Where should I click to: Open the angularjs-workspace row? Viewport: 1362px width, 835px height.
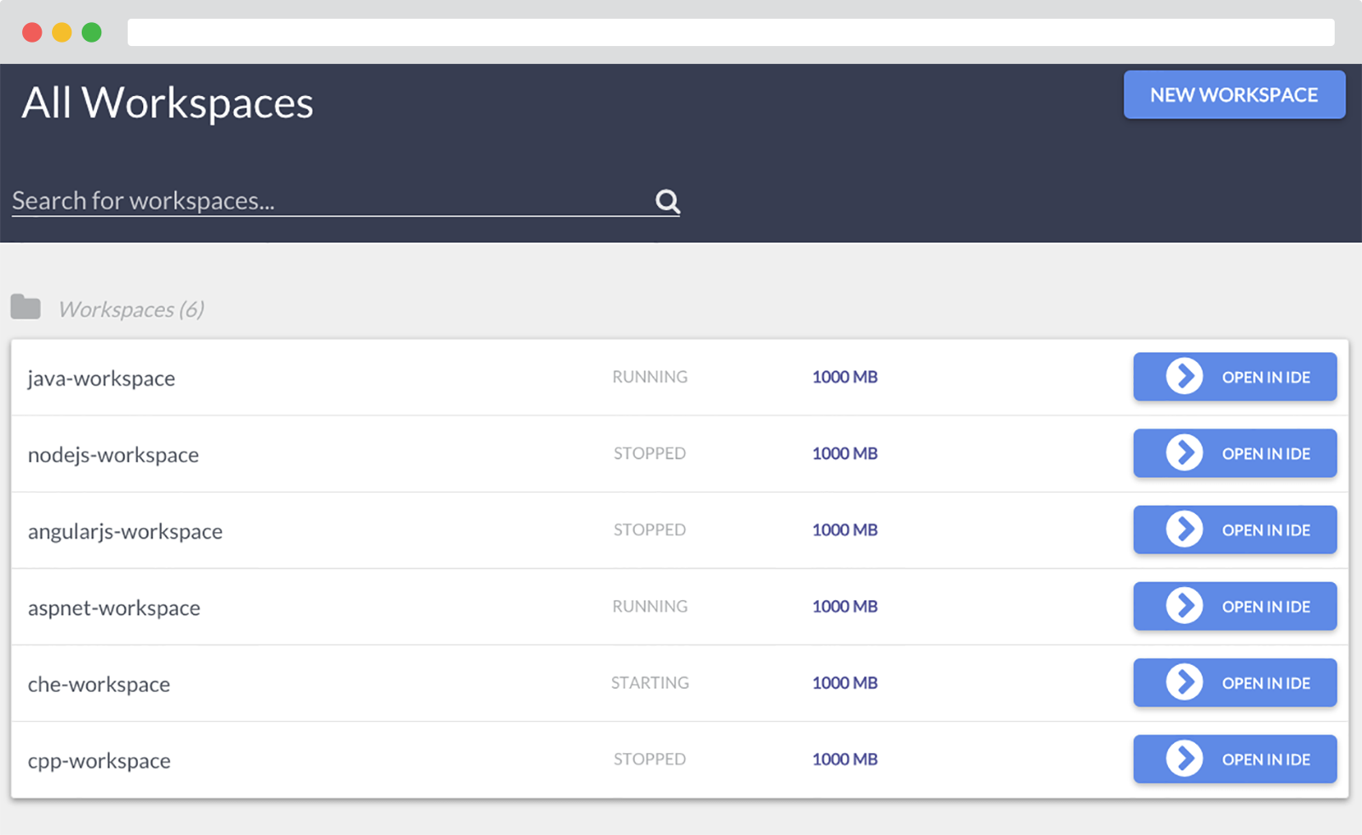125,531
